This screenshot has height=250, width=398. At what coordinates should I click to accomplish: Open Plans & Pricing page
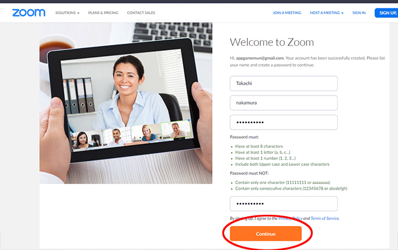point(103,13)
